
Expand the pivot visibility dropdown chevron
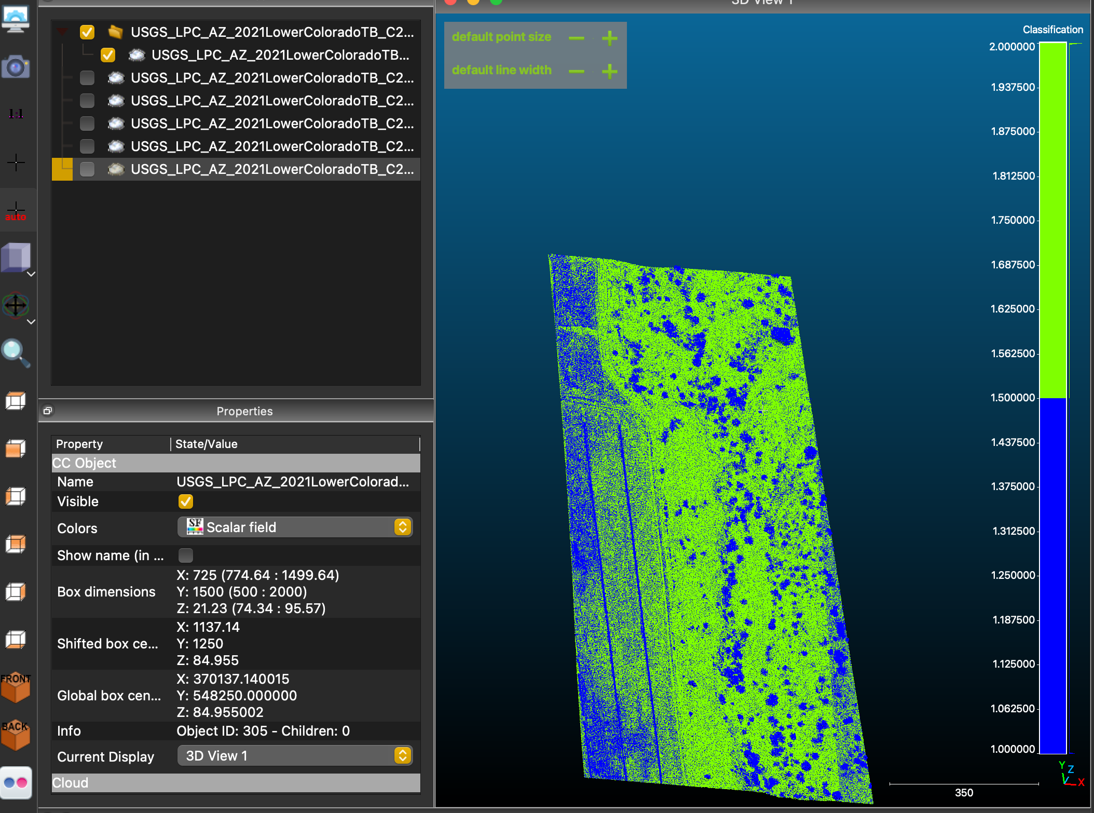click(31, 322)
